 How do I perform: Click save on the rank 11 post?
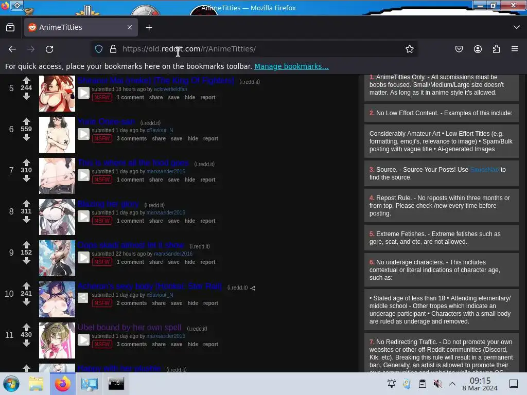pos(177,344)
